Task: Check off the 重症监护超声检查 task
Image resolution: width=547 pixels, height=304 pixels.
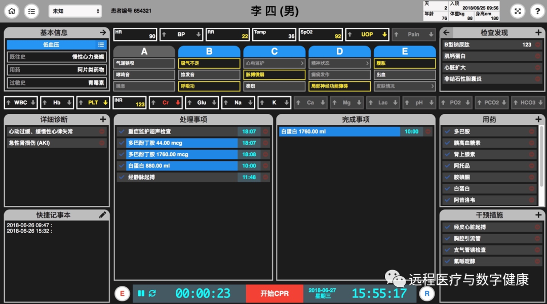Action: 122,132
